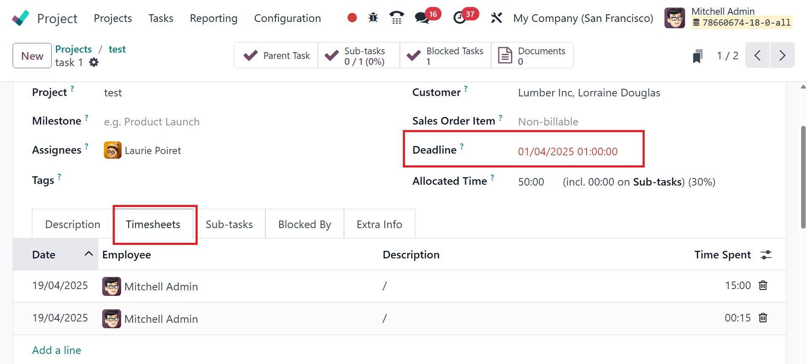Screen dimensions: 807x364
Task: Delete the 00:15 timesheet line
Action: point(763,318)
